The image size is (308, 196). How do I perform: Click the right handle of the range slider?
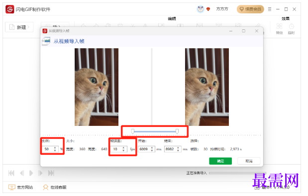[x=177, y=131]
